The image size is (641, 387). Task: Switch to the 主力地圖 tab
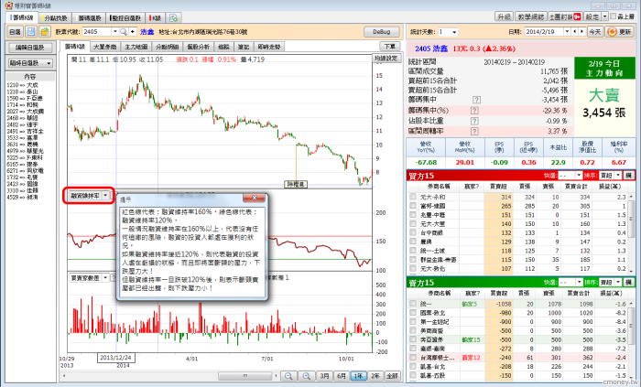(136, 47)
